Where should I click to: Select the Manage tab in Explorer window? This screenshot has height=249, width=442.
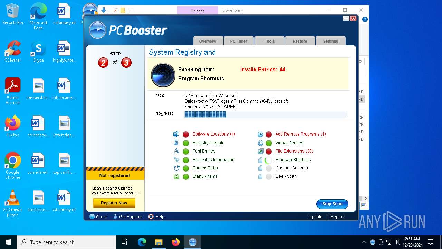click(198, 11)
